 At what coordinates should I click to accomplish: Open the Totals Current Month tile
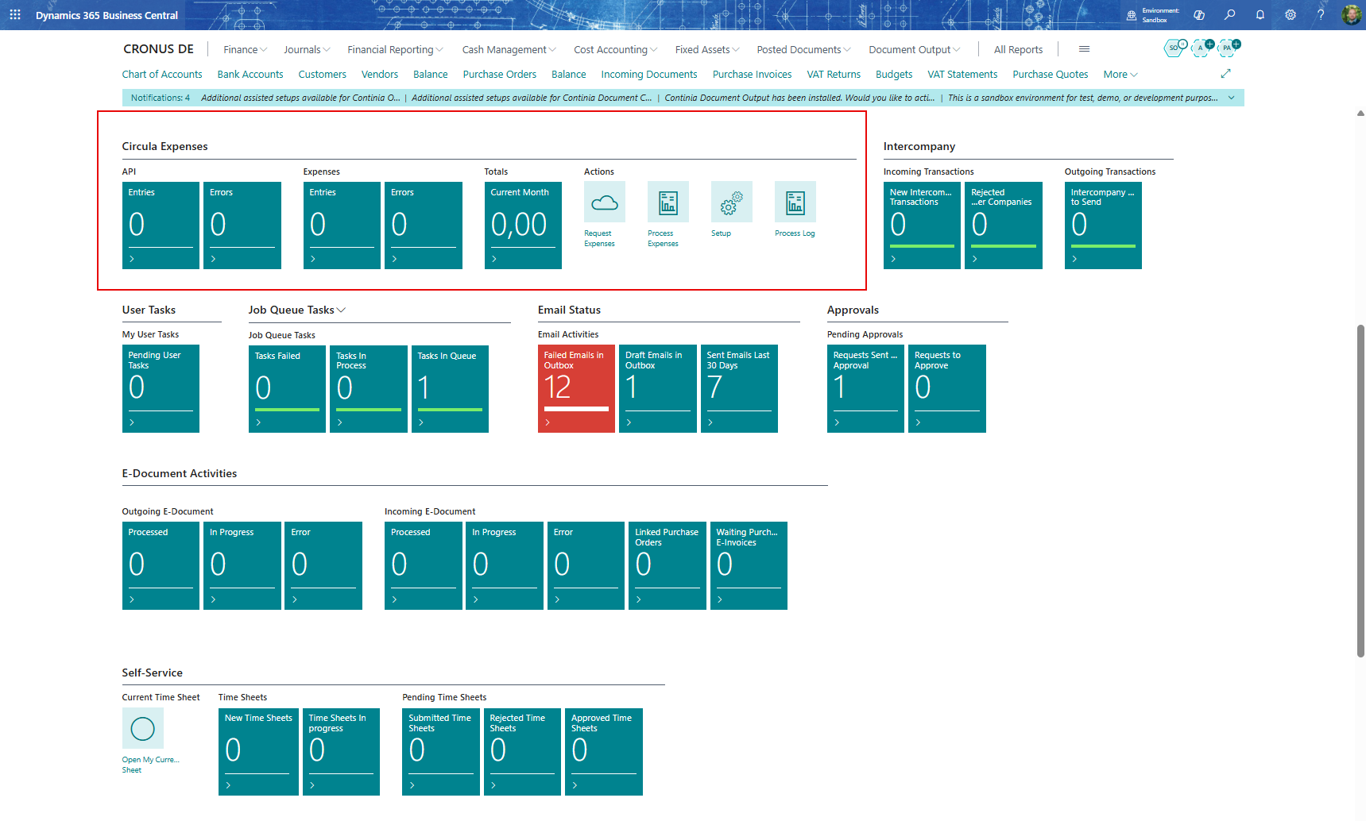point(523,225)
